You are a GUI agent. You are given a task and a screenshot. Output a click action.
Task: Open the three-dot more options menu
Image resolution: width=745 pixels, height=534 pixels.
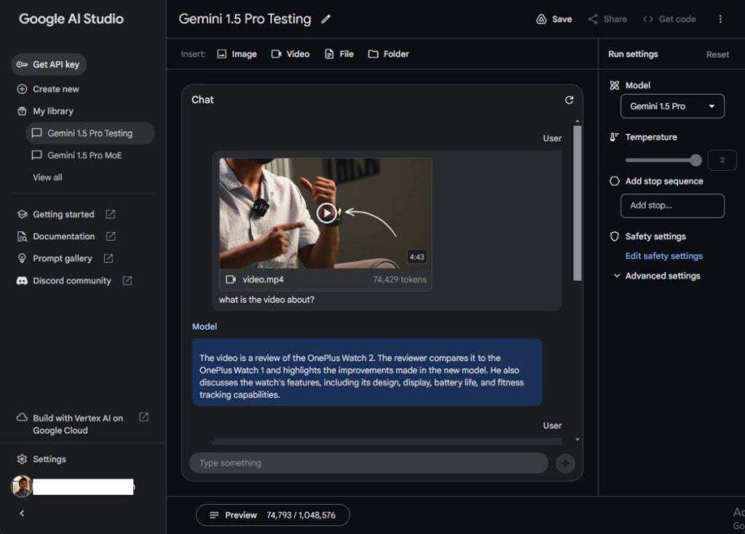tap(720, 20)
